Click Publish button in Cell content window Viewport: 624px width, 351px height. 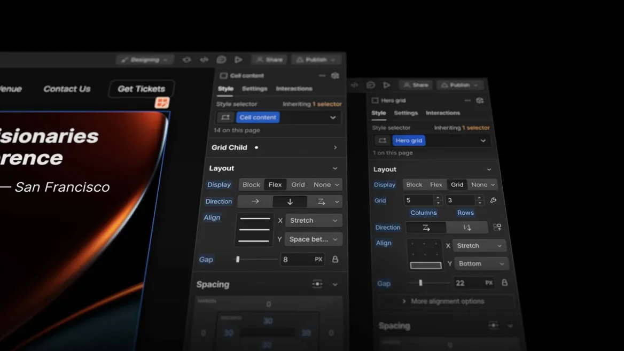point(316,60)
